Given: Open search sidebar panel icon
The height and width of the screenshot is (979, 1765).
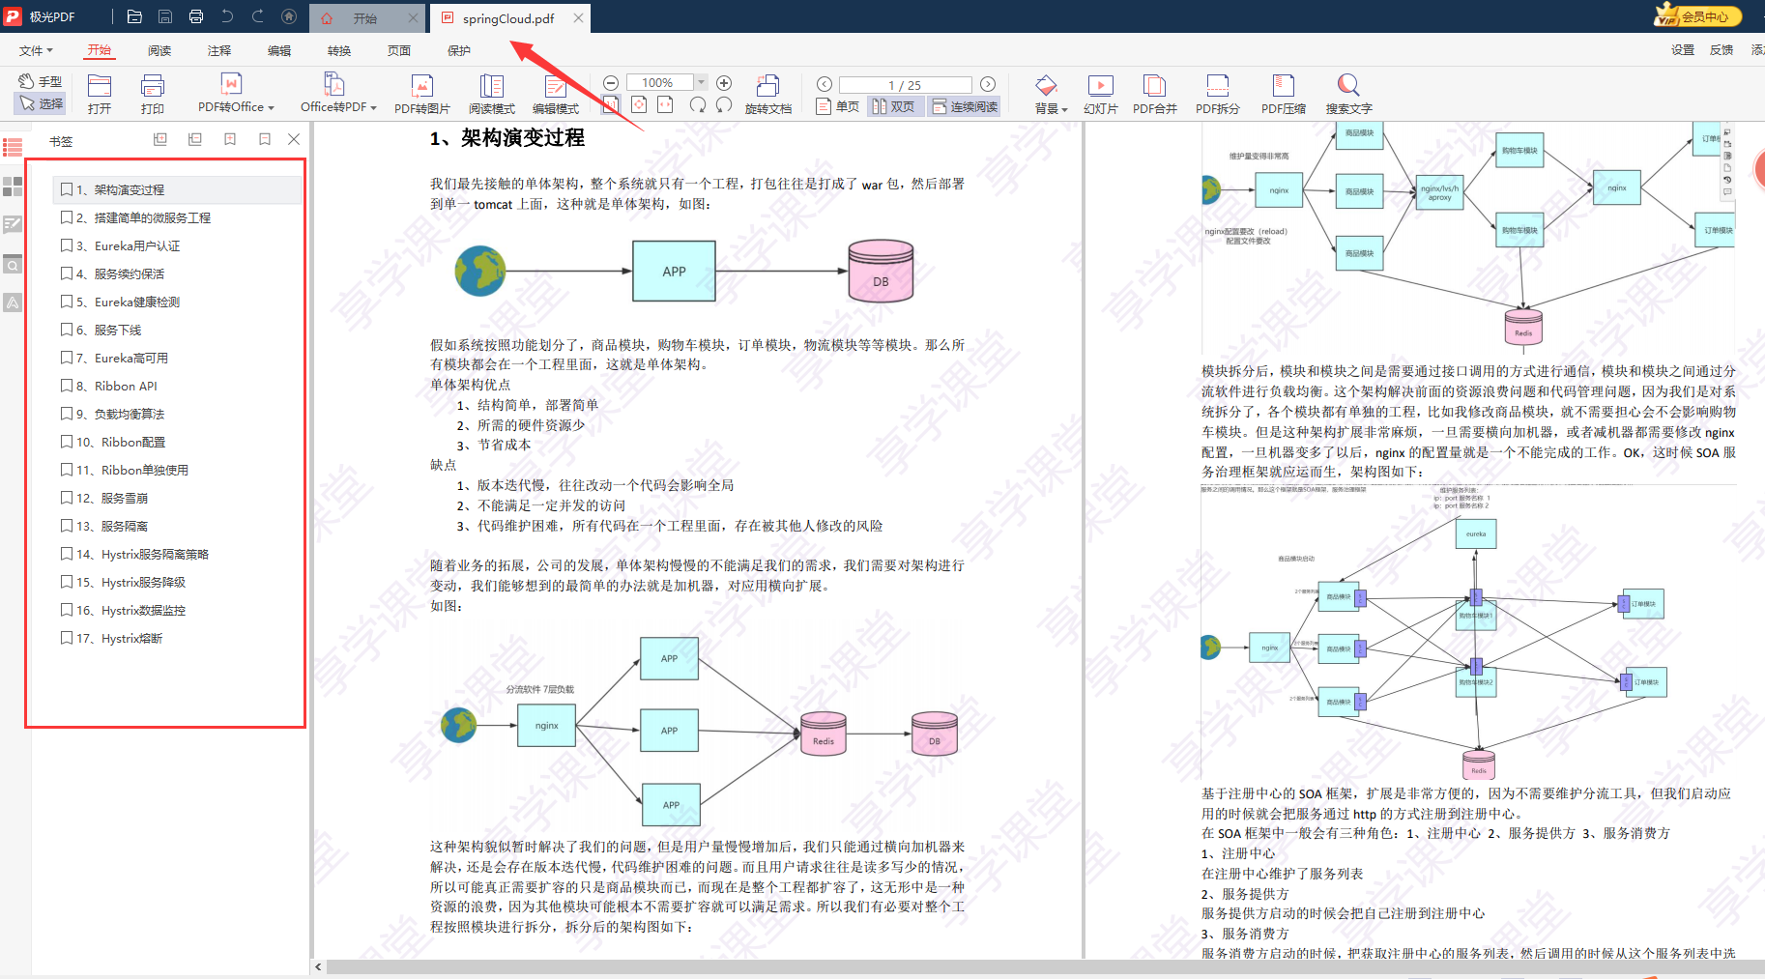Looking at the screenshot, I should click(x=13, y=264).
